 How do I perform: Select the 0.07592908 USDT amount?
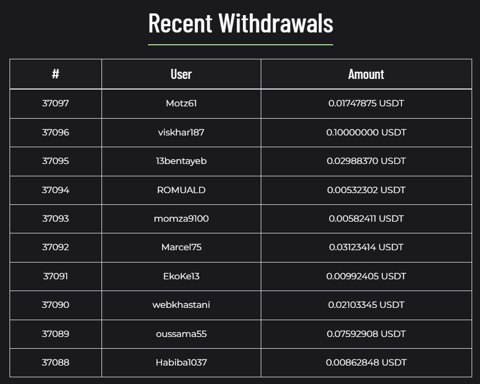pos(366,334)
